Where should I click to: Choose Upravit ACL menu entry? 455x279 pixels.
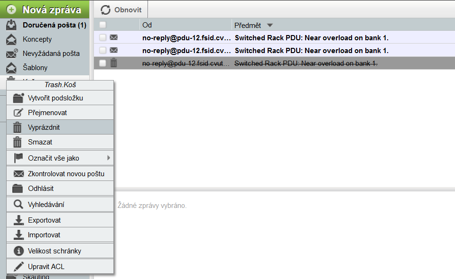(60, 267)
